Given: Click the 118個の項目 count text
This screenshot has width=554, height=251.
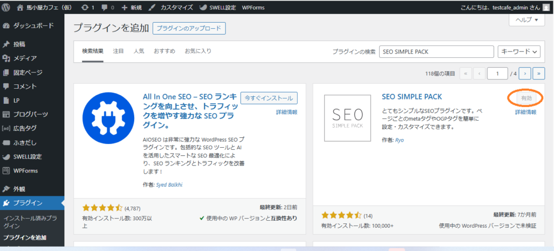Looking at the screenshot, I should click(x=440, y=74).
